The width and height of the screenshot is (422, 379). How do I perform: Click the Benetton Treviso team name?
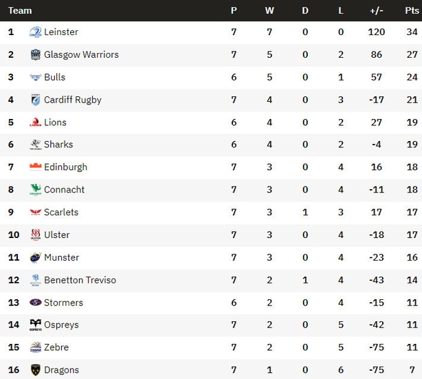[x=80, y=280]
